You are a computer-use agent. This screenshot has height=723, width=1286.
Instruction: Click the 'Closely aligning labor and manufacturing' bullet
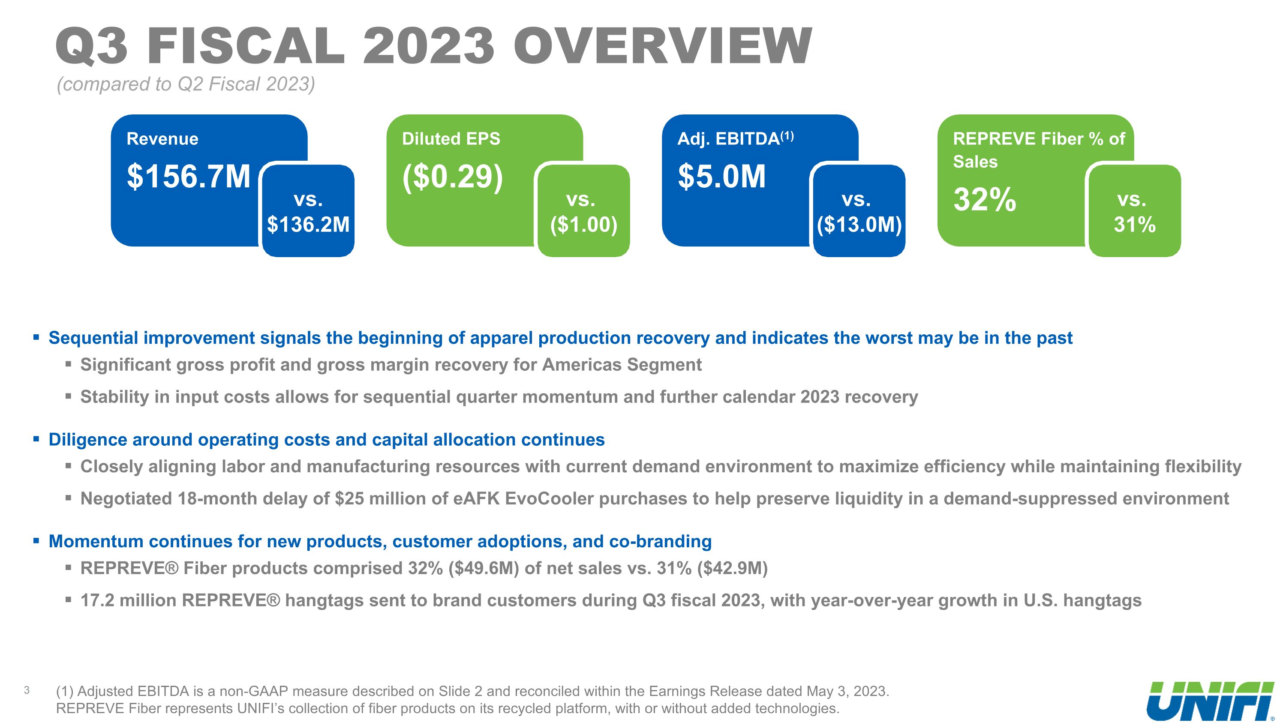pos(661,467)
